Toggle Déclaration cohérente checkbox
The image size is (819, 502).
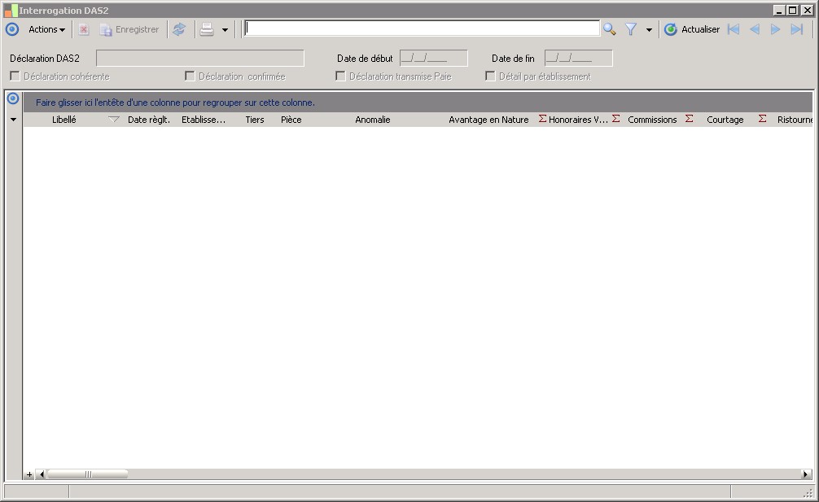tap(15, 76)
